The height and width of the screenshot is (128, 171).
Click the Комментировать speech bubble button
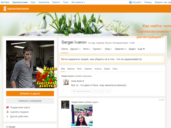tap(82, 91)
